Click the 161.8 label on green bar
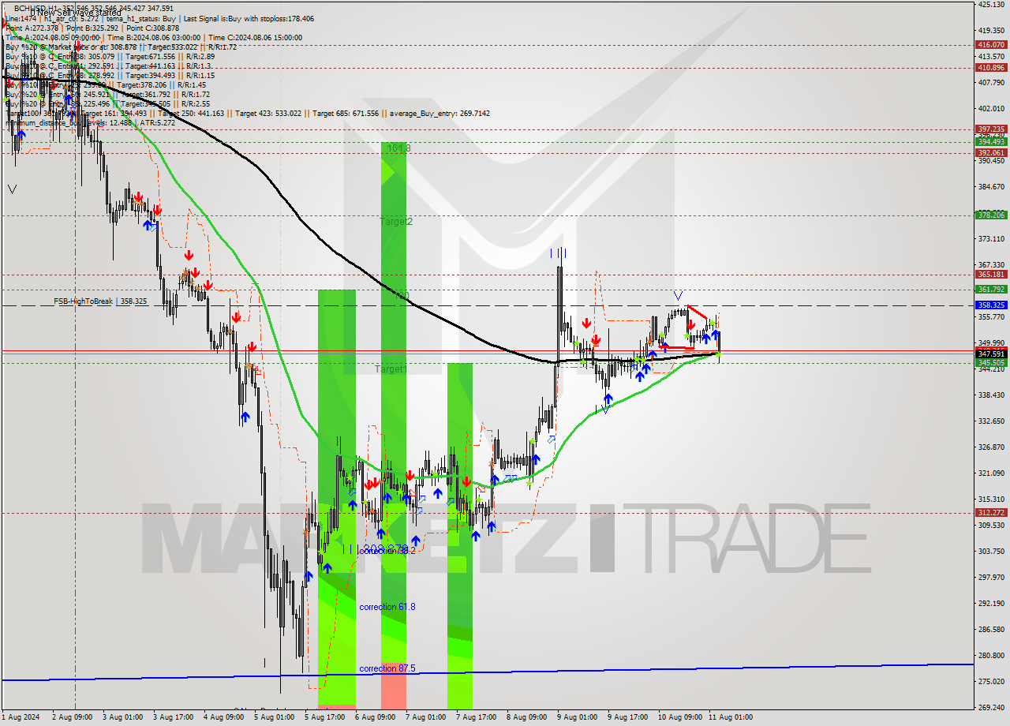 [398, 148]
